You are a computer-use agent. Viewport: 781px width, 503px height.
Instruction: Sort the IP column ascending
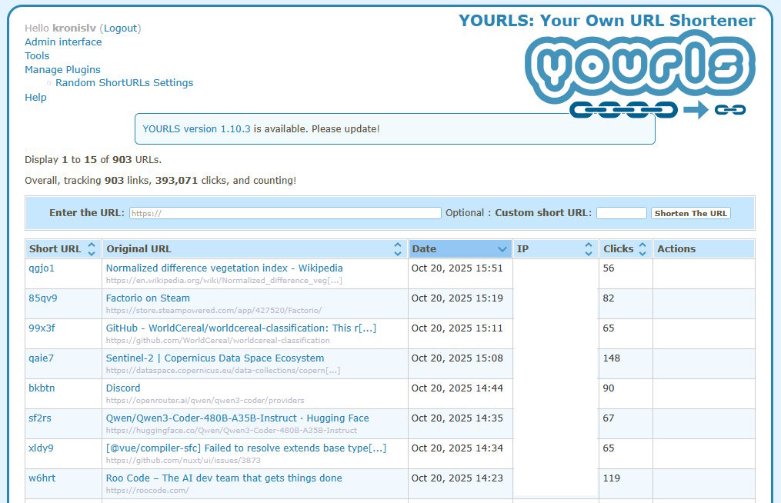click(x=588, y=244)
